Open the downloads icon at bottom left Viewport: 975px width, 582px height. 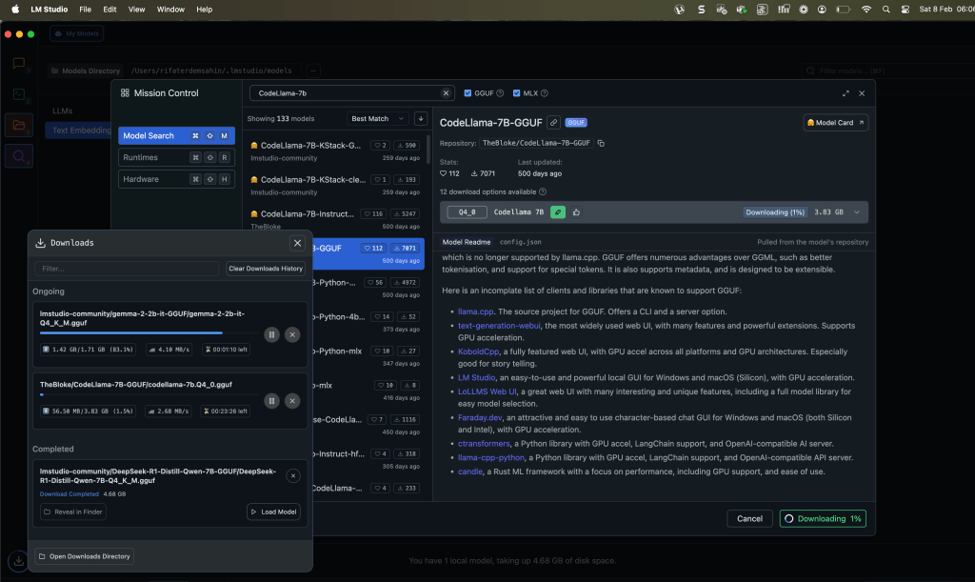[19, 561]
